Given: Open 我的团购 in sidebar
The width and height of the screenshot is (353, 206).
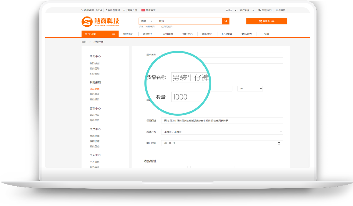Looking at the screenshot, I should (94, 69).
